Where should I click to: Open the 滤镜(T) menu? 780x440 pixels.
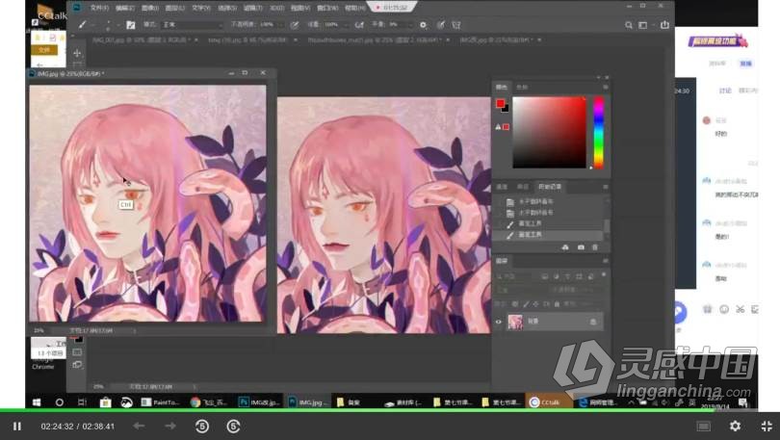pyautogui.click(x=252, y=8)
